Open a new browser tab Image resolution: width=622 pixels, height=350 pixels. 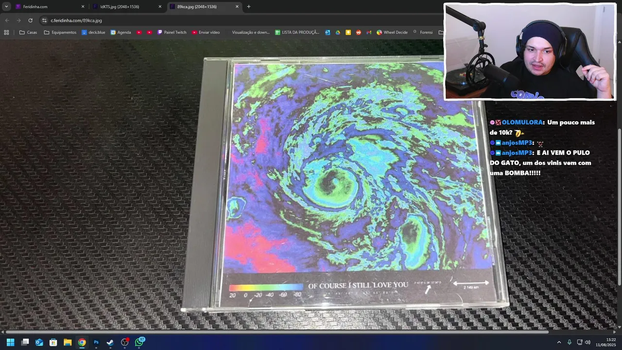pos(249,7)
